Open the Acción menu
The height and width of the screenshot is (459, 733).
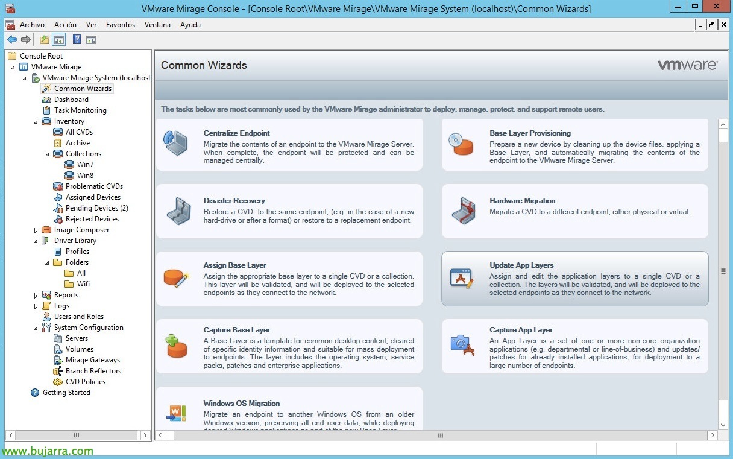(65, 25)
